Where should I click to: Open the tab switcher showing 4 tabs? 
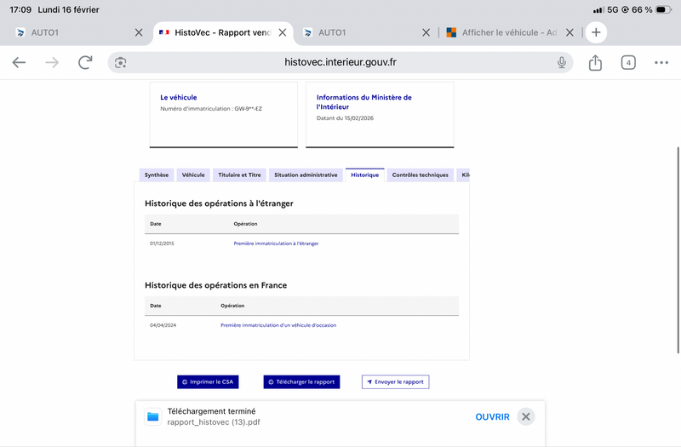pos(628,62)
